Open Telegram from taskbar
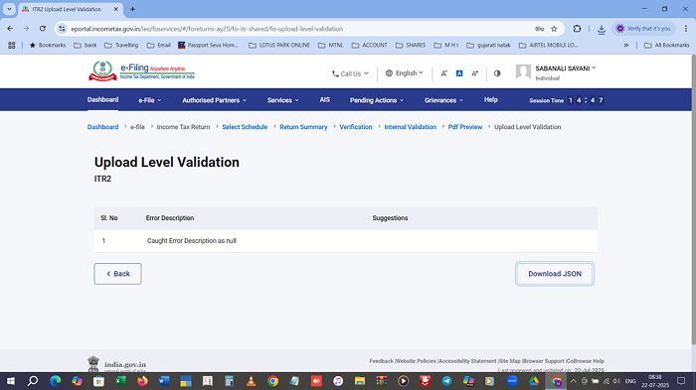Image resolution: width=696 pixels, height=390 pixels. [446, 381]
